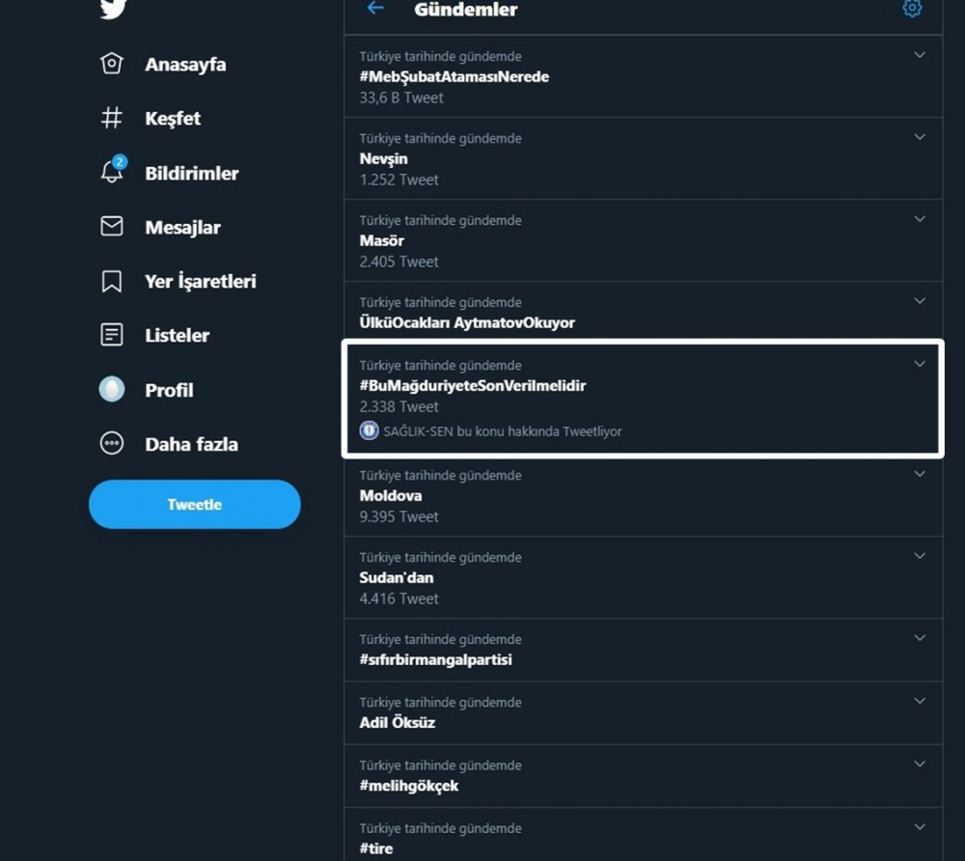Click the Yer İşaretleri bookmark icon
Image resolution: width=965 pixels, height=861 pixels.
click(x=111, y=281)
